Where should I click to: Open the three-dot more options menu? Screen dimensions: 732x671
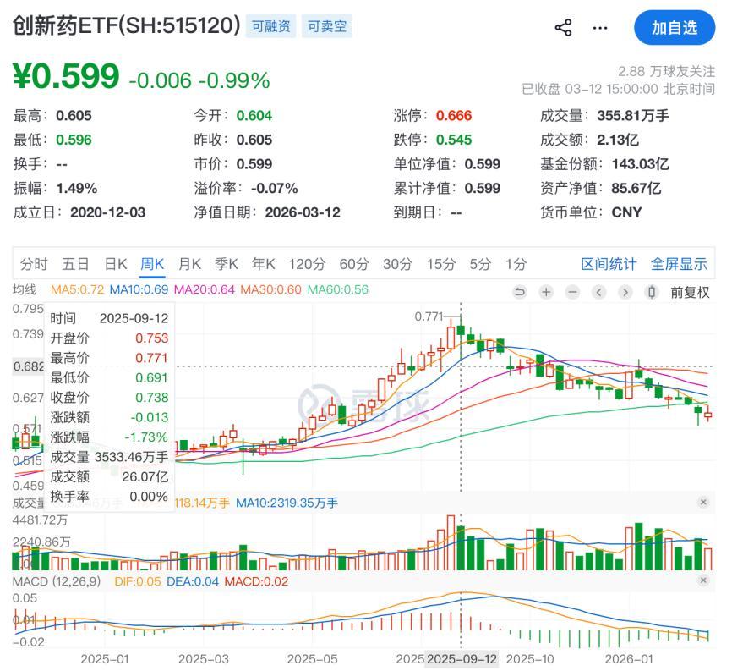[600, 27]
